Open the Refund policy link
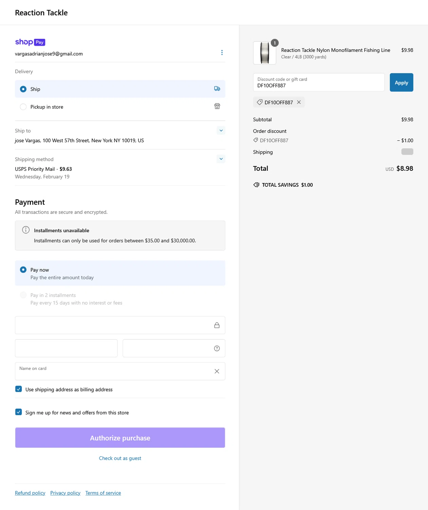The image size is (428, 510). coord(30,493)
